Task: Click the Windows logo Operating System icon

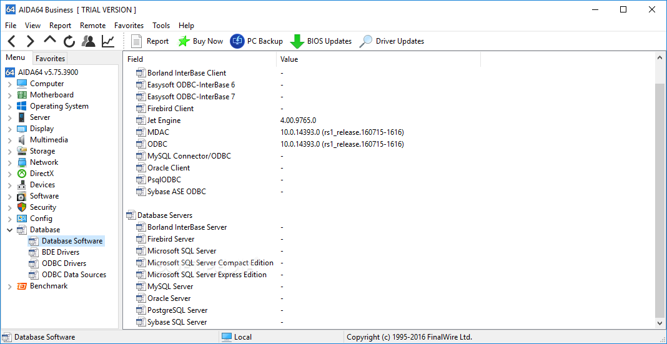Action: 22,106
